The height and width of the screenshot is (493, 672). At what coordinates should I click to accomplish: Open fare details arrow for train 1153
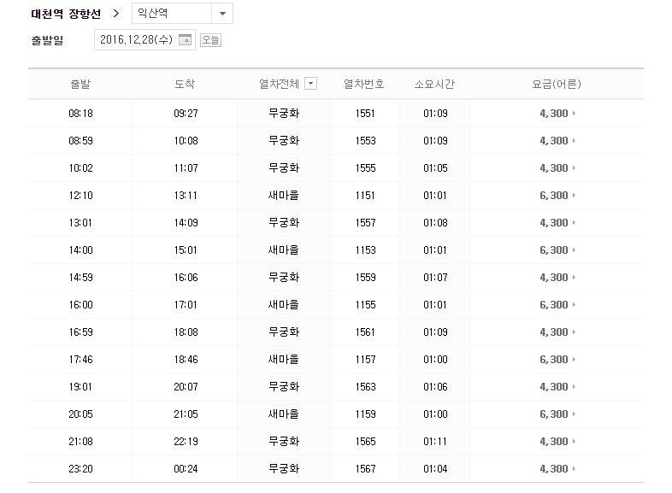tap(574, 250)
